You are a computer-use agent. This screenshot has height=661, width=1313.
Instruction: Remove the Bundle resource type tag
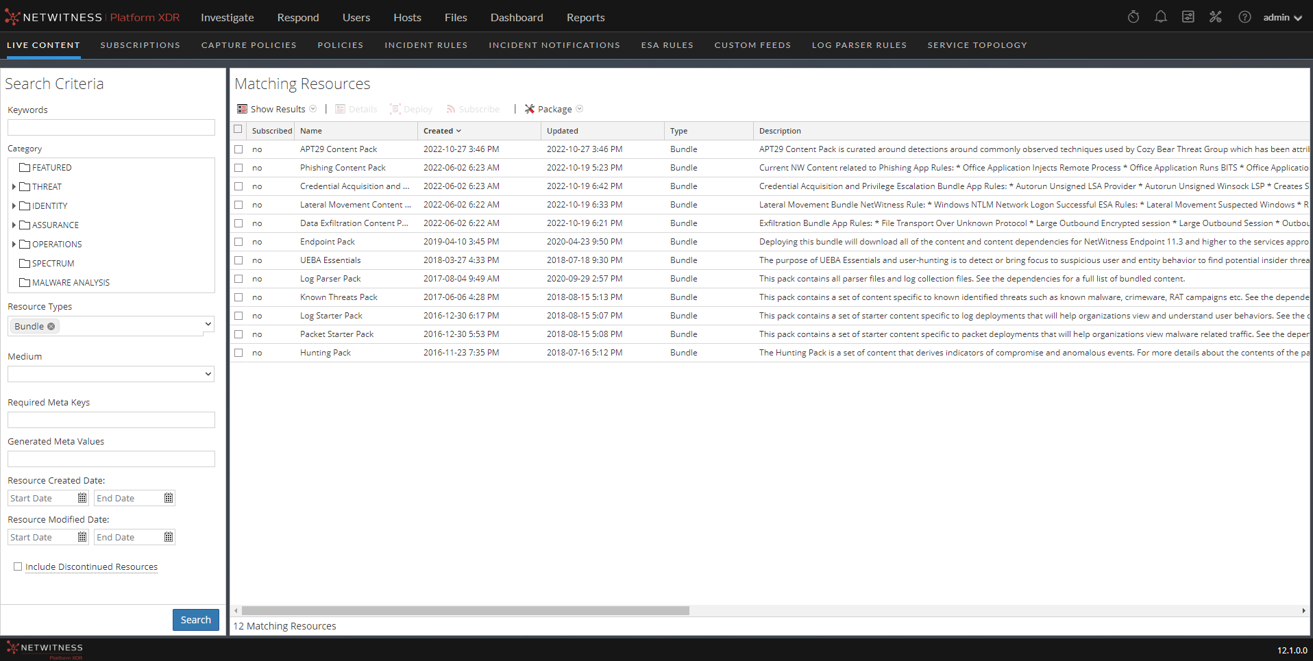(x=51, y=327)
